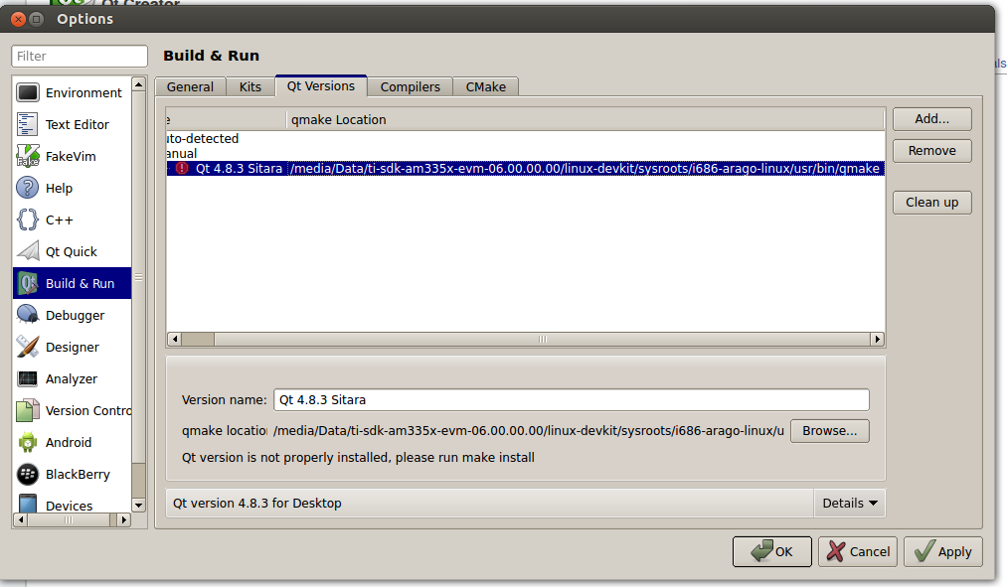Click the category list scroll down arrow
The width and height of the screenshot is (1007, 587).
139,506
